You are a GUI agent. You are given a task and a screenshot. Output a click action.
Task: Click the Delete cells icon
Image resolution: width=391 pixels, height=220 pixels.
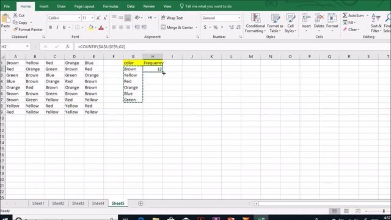(319, 18)
